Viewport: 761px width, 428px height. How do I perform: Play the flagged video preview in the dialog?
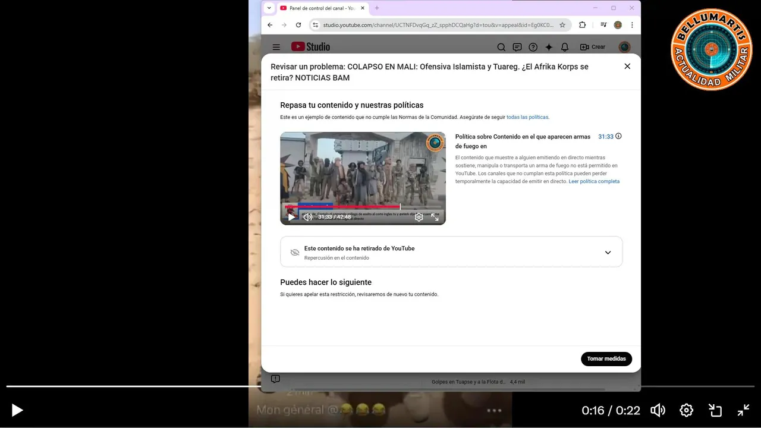click(291, 217)
